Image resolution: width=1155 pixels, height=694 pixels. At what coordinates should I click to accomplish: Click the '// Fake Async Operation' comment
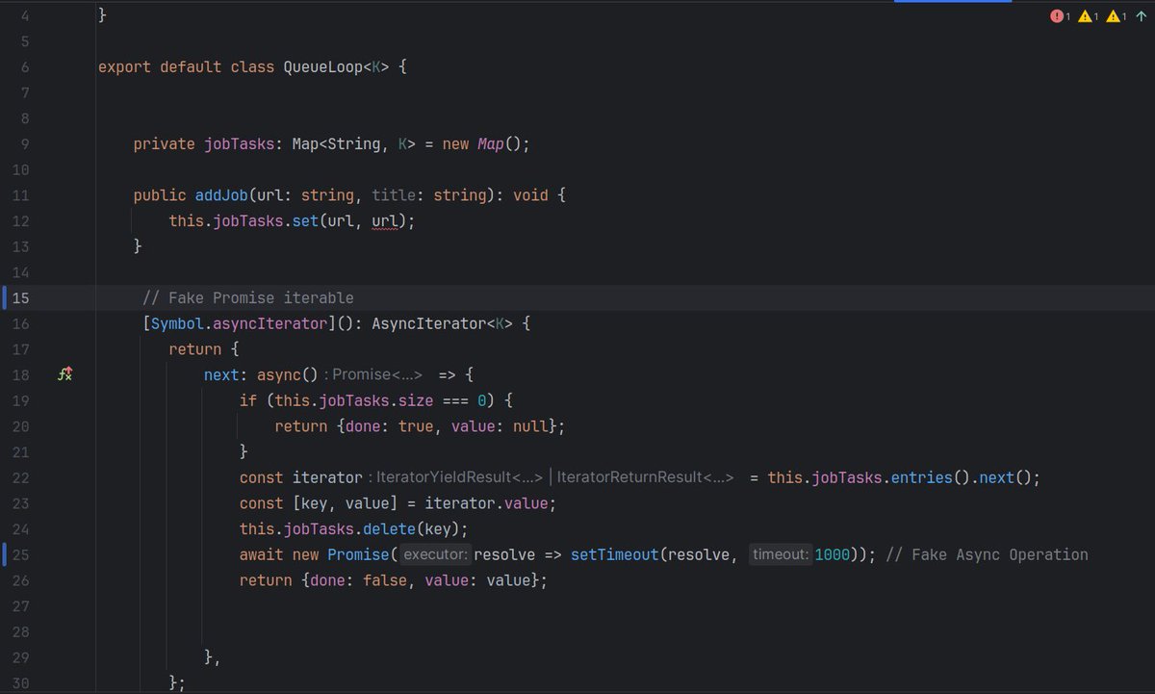click(x=987, y=554)
